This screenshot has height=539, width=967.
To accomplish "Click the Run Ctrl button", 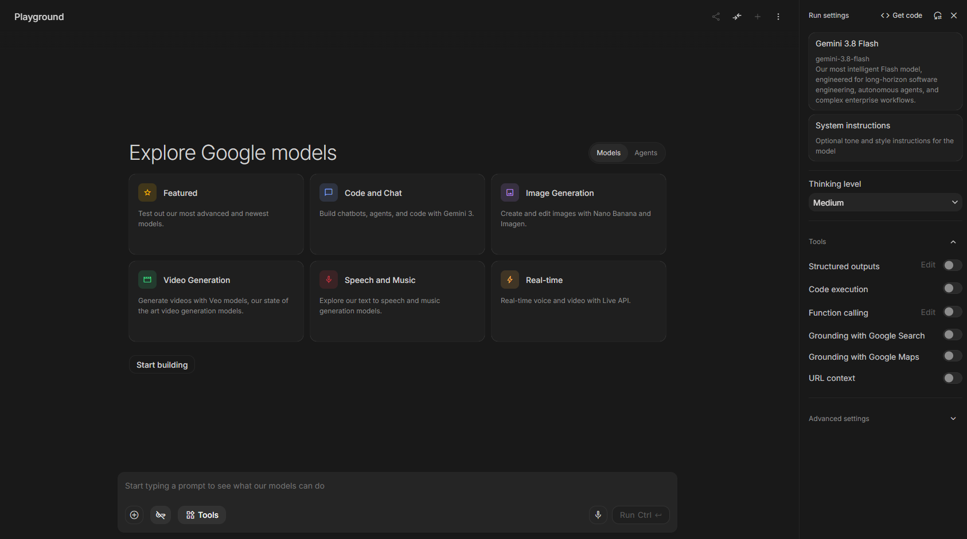I will pos(641,515).
